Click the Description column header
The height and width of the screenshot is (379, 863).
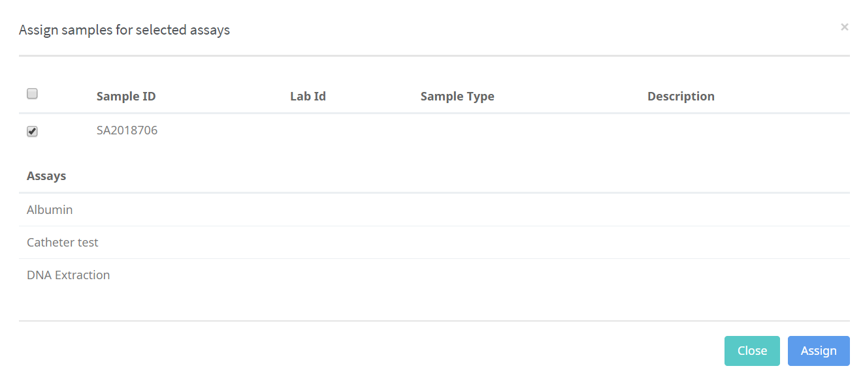tap(681, 96)
